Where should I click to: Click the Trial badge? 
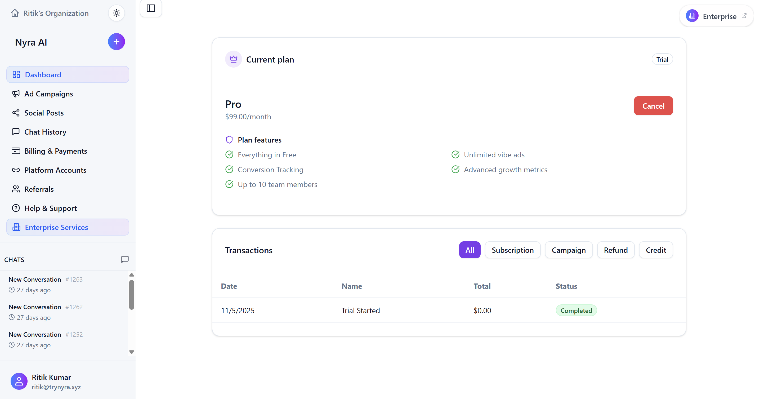pyautogui.click(x=662, y=59)
